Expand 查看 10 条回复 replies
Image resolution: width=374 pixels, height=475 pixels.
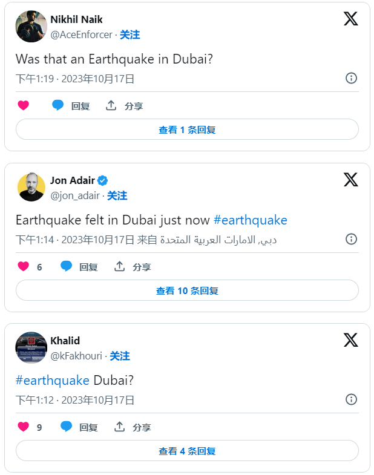pyautogui.click(x=187, y=290)
